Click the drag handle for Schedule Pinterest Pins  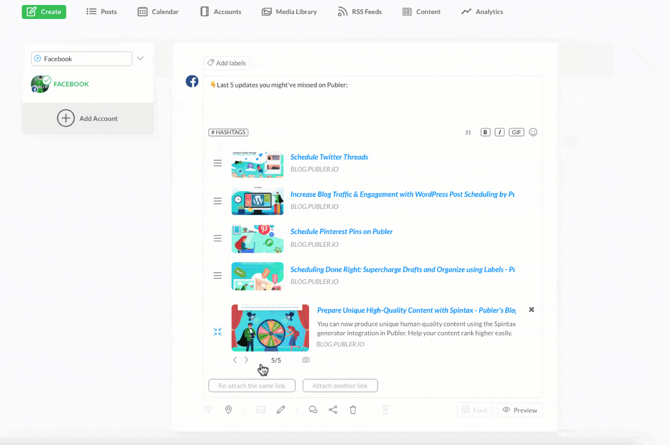pos(218,238)
